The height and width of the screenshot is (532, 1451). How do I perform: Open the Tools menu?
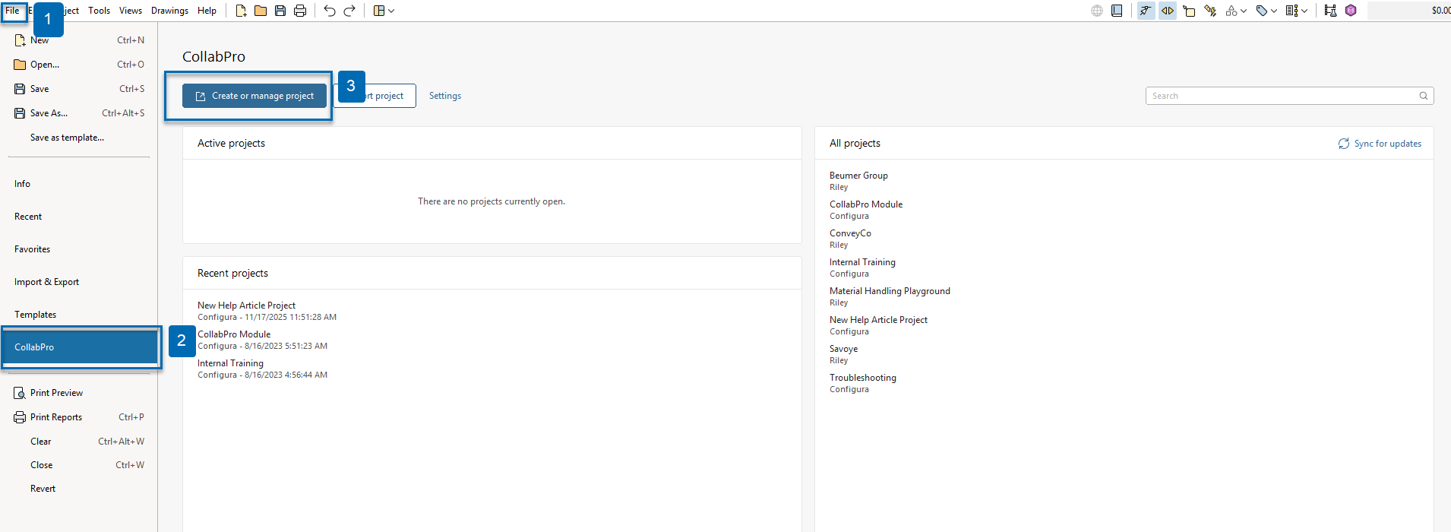tap(99, 11)
